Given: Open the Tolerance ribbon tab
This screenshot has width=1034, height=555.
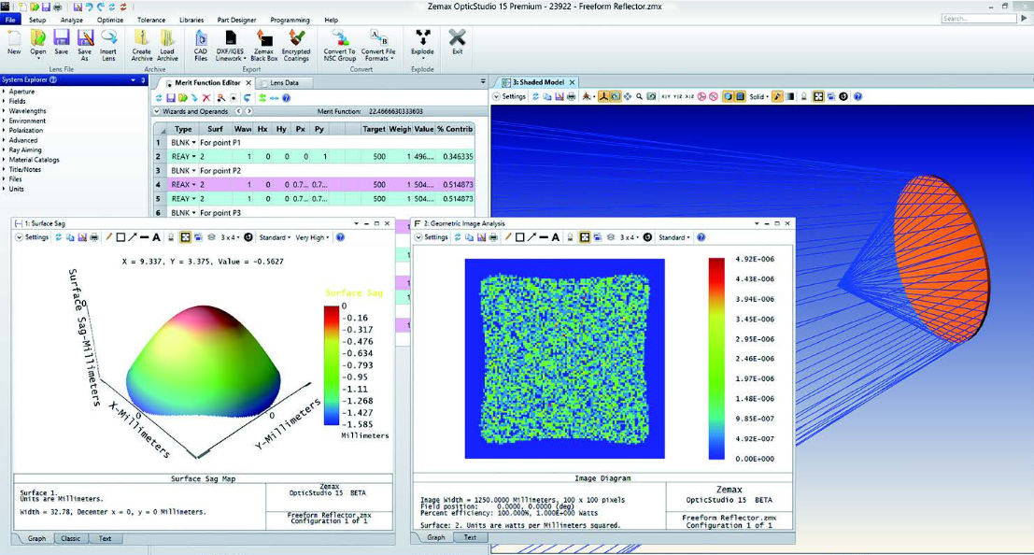Looking at the screenshot, I should [151, 20].
